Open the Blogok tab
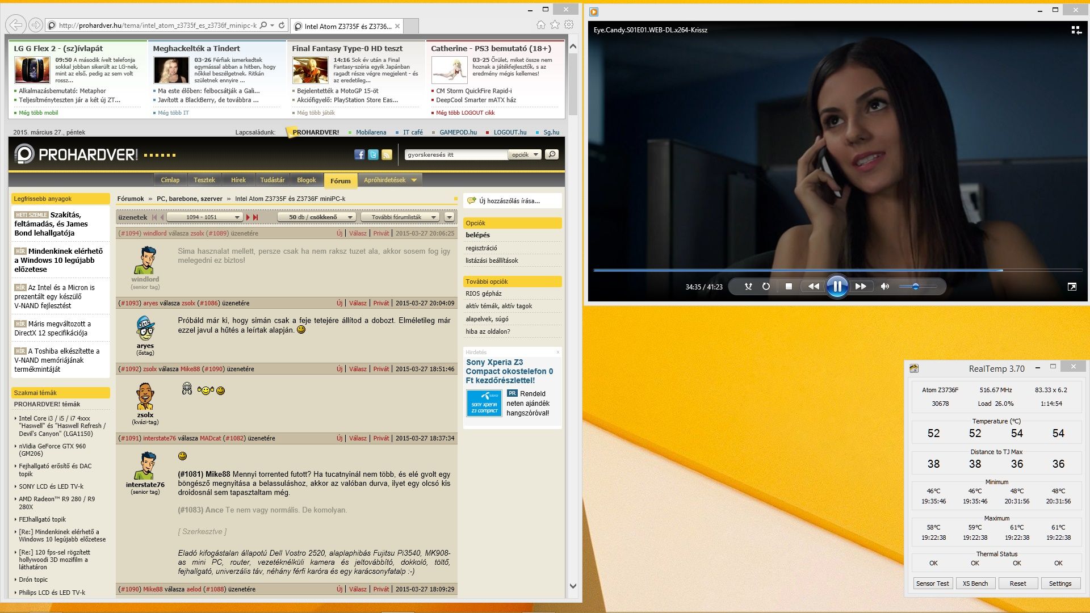Image resolution: width=1090 pixels, height=613 pixels. point(307,180)
